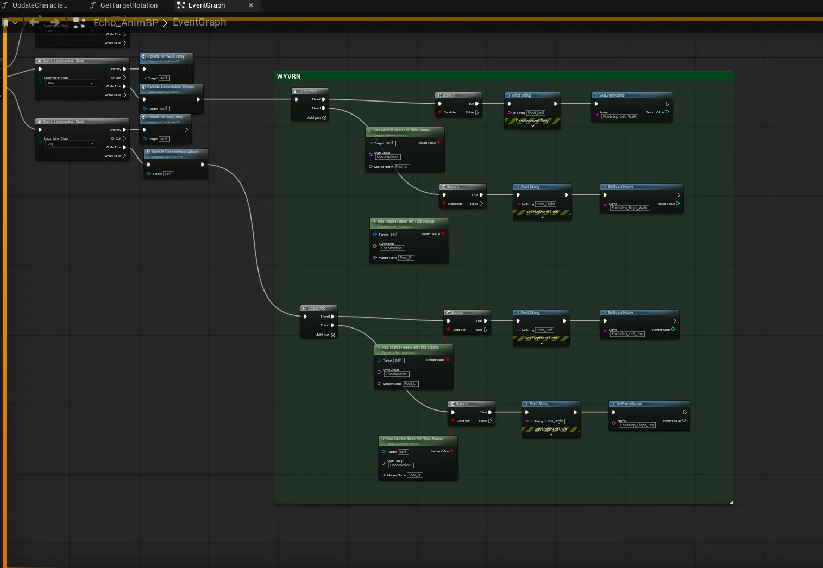This screenshot has width=823, height=568.
Task: Click the Footstep_Left_Jog name field
Action: [x=627, y=333]
